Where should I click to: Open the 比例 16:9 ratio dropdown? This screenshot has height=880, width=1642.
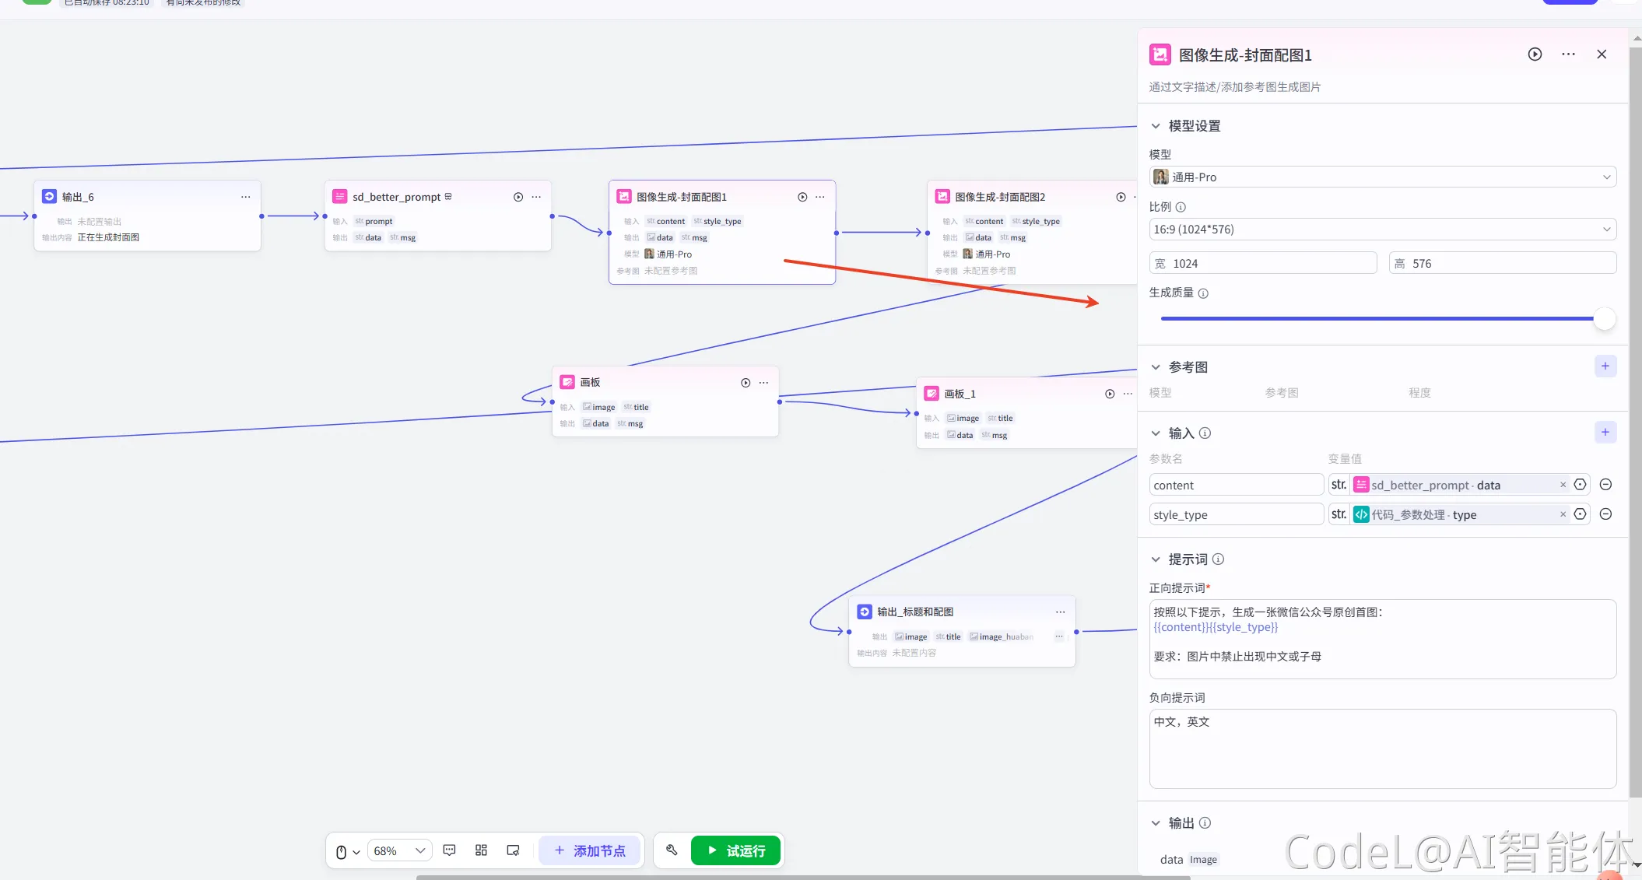tap(1382, 230)
